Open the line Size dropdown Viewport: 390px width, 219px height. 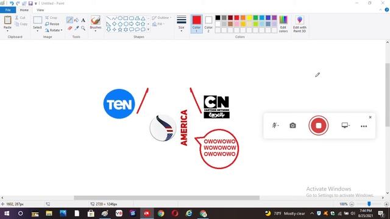pyautogui.click(x=182, y=24)
